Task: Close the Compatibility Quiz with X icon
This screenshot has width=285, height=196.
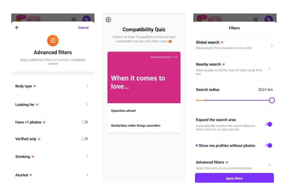Action: [x=108, y=19]
